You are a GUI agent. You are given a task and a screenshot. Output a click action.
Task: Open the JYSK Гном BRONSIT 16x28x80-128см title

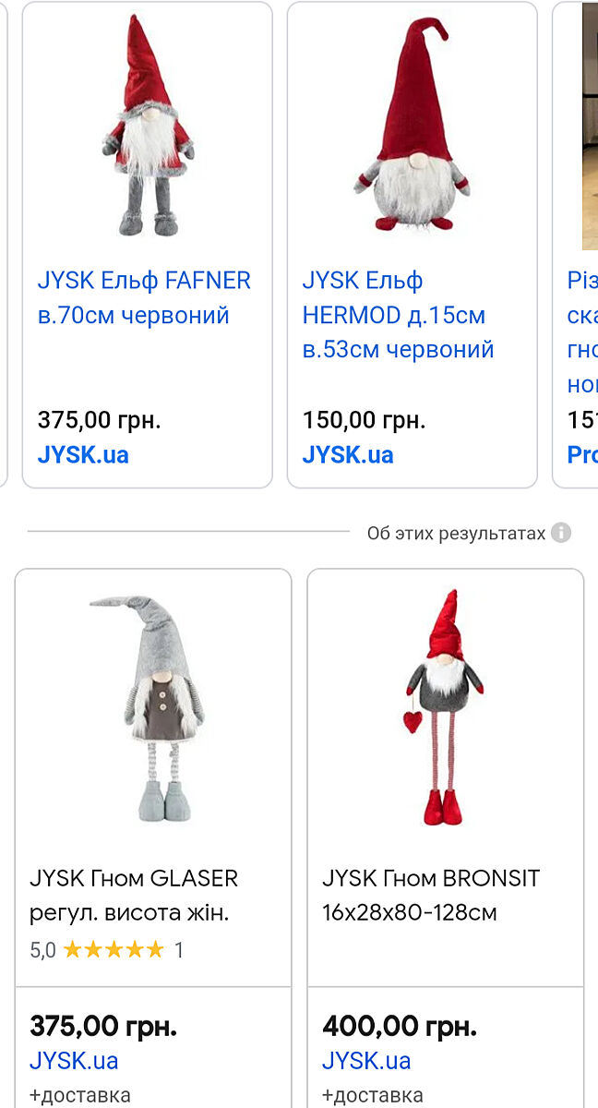pos(431,896)
